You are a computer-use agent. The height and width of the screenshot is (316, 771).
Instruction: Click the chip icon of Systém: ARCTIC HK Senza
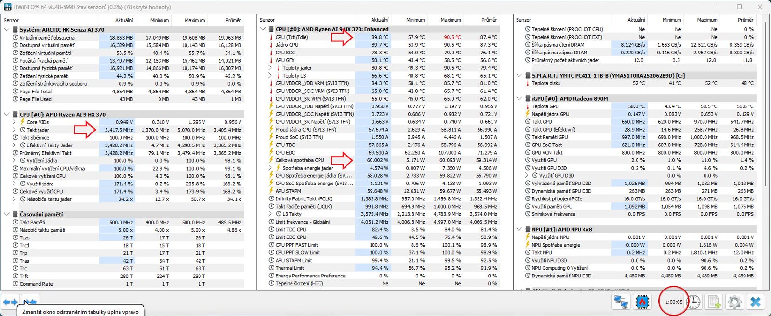click(x=15, y=30)
